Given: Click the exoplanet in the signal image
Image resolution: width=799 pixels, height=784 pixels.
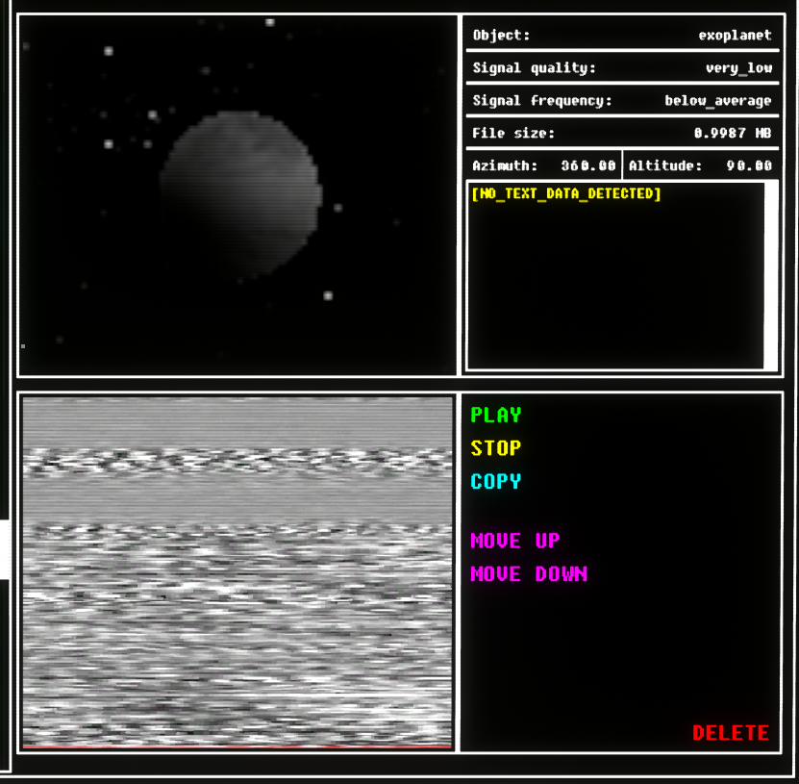Looking at the screenshot, I should click(239, 192).
